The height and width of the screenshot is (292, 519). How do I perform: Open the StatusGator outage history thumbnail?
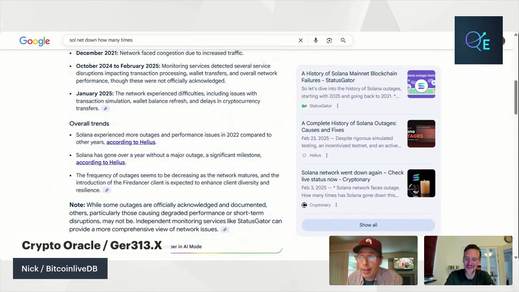click(x=421, y=84)
